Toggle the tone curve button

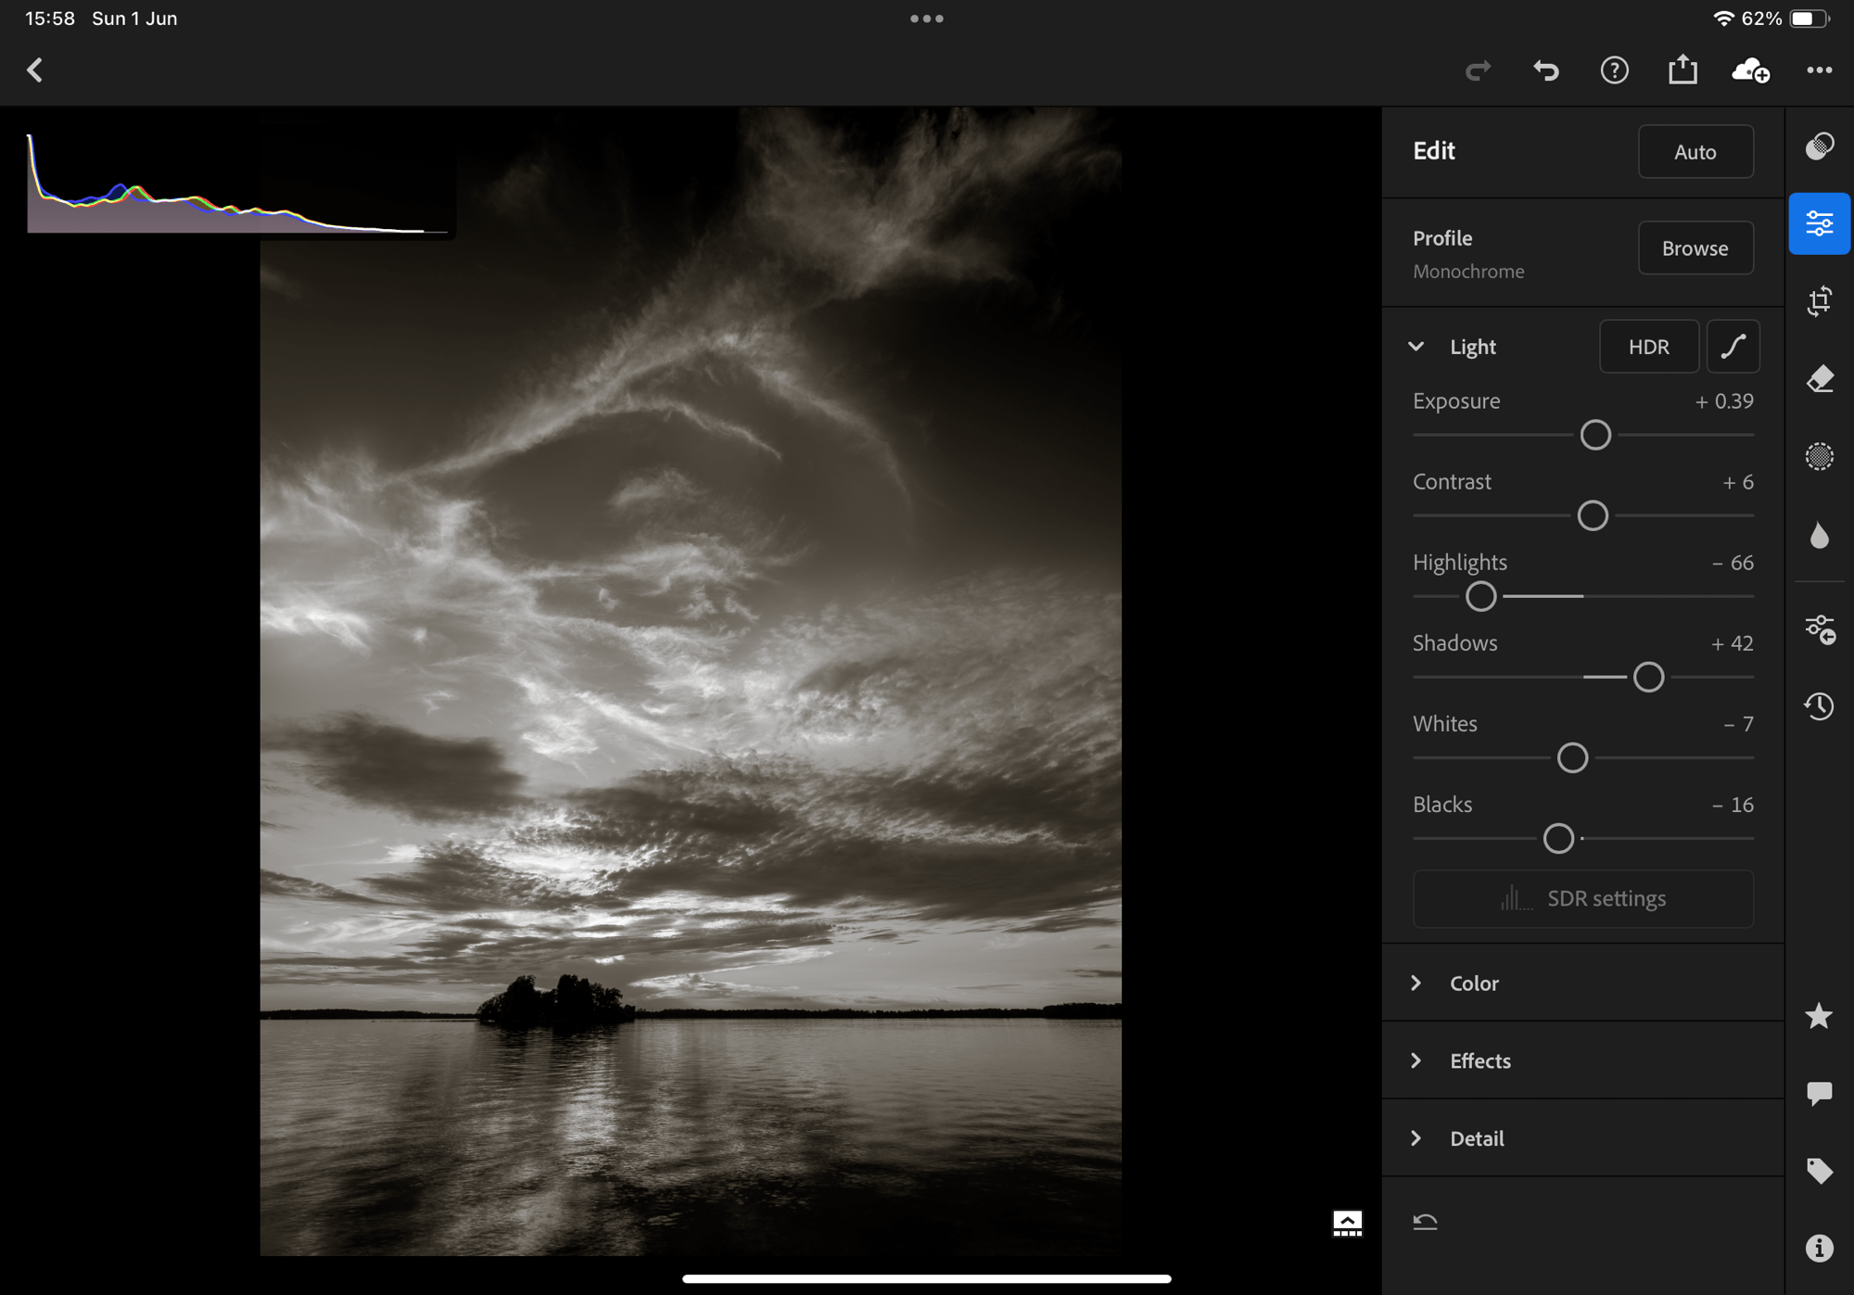(1733, 347)
